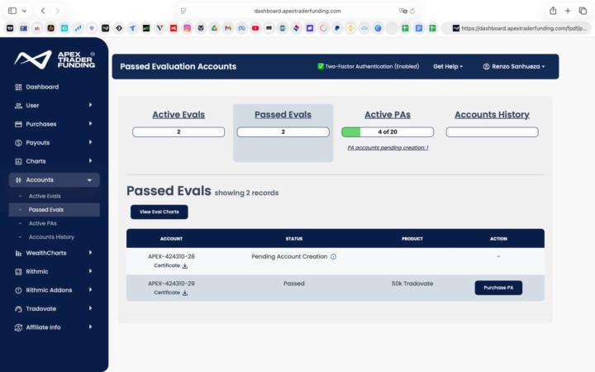Switch to Active Evals tab heading
595x372 pixels.
178,115
